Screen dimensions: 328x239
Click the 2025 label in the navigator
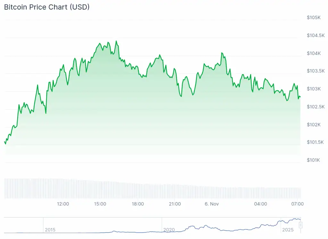point(287,230)
